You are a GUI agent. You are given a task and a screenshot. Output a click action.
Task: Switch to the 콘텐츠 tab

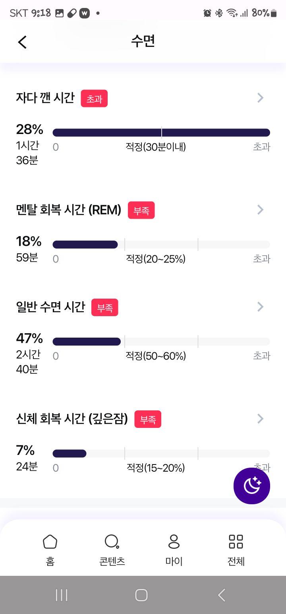pyautogui.click(x=112, y=550)
